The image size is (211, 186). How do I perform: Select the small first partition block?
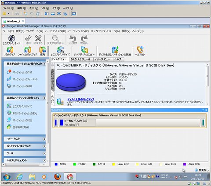point(56,123)
